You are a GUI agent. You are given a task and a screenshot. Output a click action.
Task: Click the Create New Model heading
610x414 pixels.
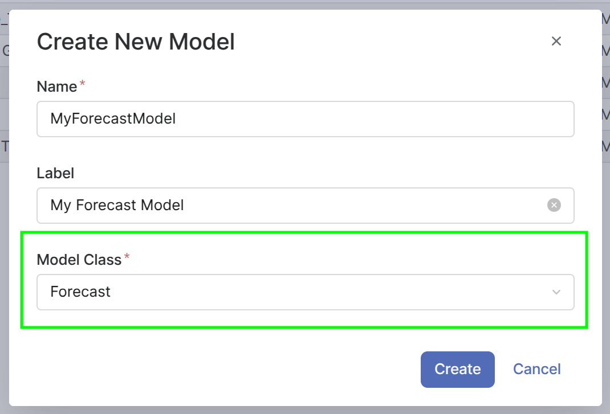pyautogui.click(x=136, y=42)
